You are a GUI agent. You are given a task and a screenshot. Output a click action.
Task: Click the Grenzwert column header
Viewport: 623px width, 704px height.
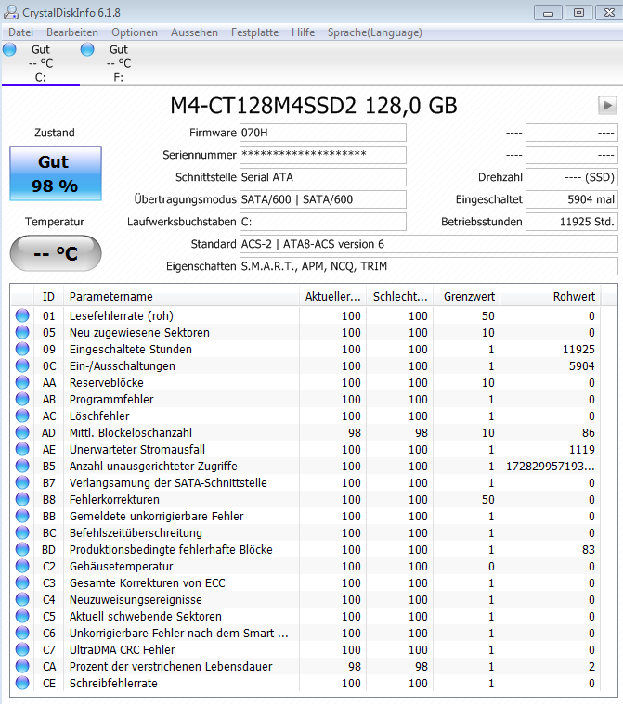[x=467, y=296]
